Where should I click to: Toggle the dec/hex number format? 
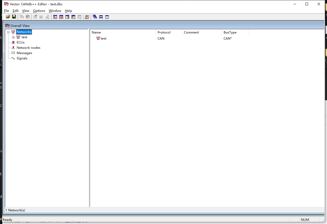87,17
